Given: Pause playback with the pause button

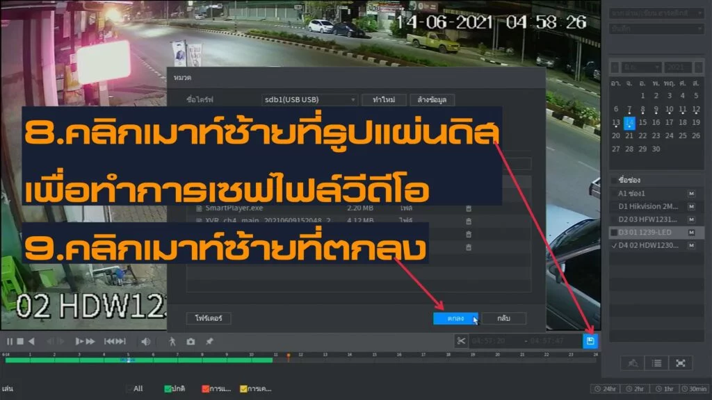Looking at the screenshot, I should [9, 342].
